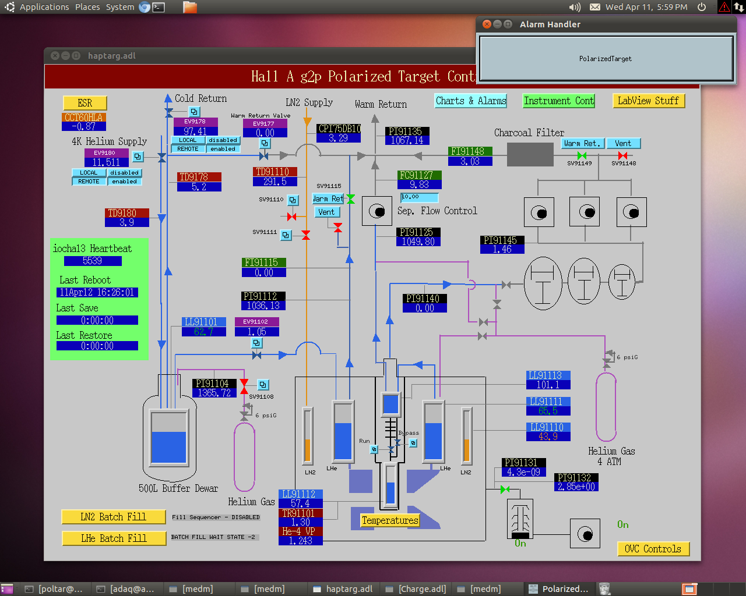The width and height of the screenshot is (746, 596).
Task: Click EV9180 enabled button
Action: [124, 182]
